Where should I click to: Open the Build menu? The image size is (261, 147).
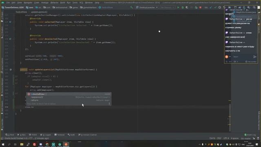[62, 3]
